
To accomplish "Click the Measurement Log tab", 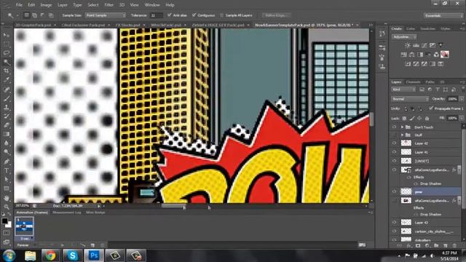I will 67,213.
